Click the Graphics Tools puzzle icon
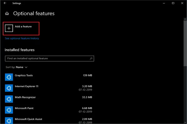The height and width of the screenshot is (124, 187). (9, 77)
